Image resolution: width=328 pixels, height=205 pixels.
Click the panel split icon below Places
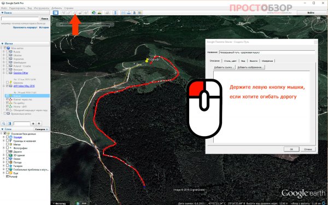(9, 124)
